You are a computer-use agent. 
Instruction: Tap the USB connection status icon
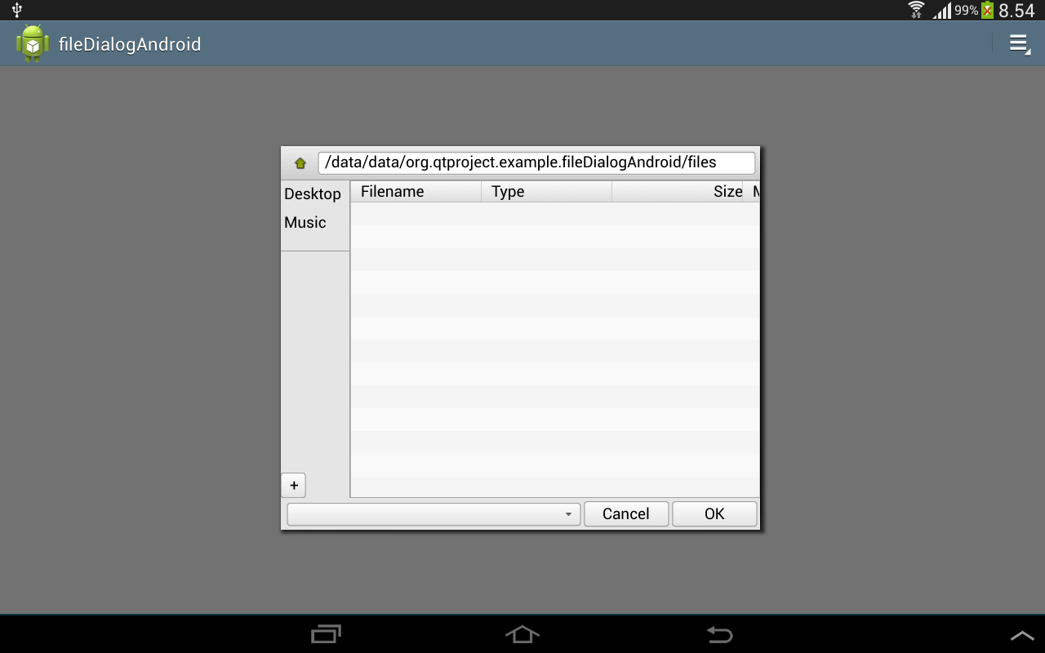pyautogui.click(x=16, y=10)
